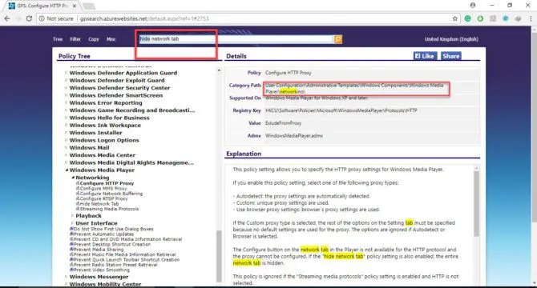
Task: Open Configure MMS Proxy policy
Action: tap(103, 189)
